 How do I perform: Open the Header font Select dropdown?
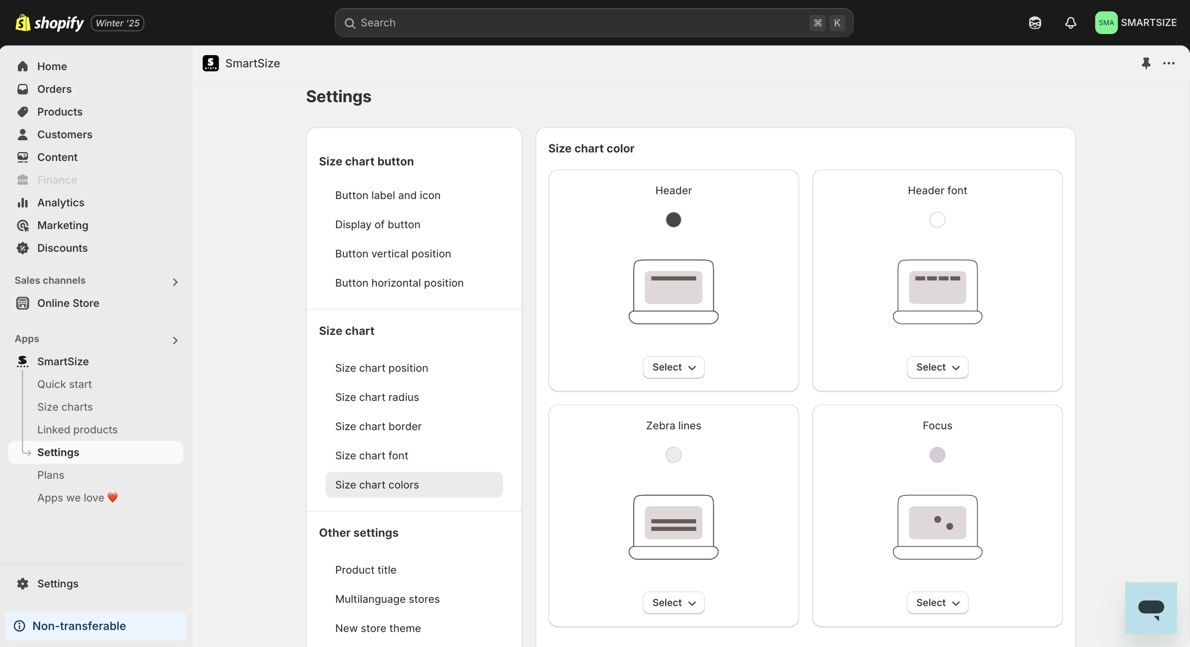(x=937, y=367)
